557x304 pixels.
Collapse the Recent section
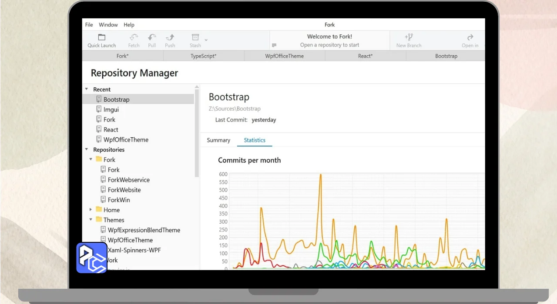[x=87, y=89]
